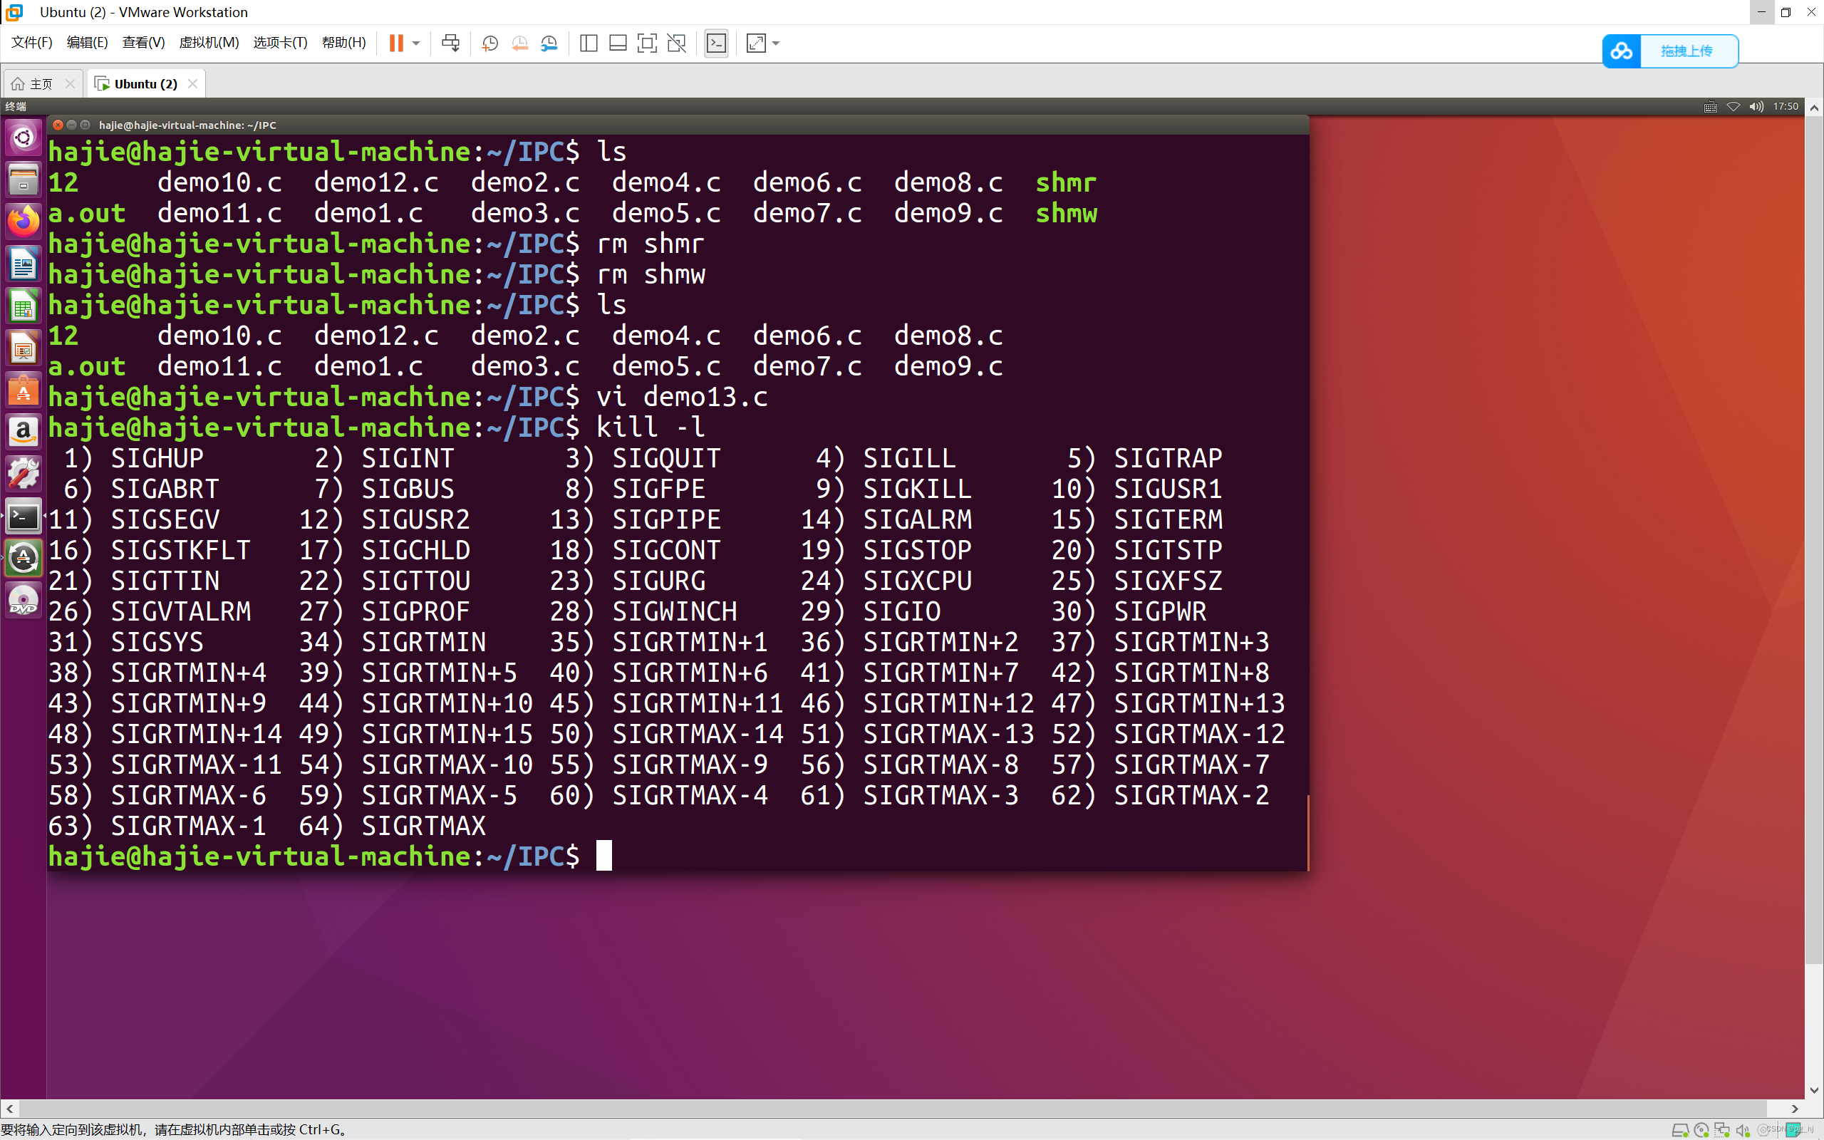Open Firefox from the Ubuntu launcher

click(24, 222)
